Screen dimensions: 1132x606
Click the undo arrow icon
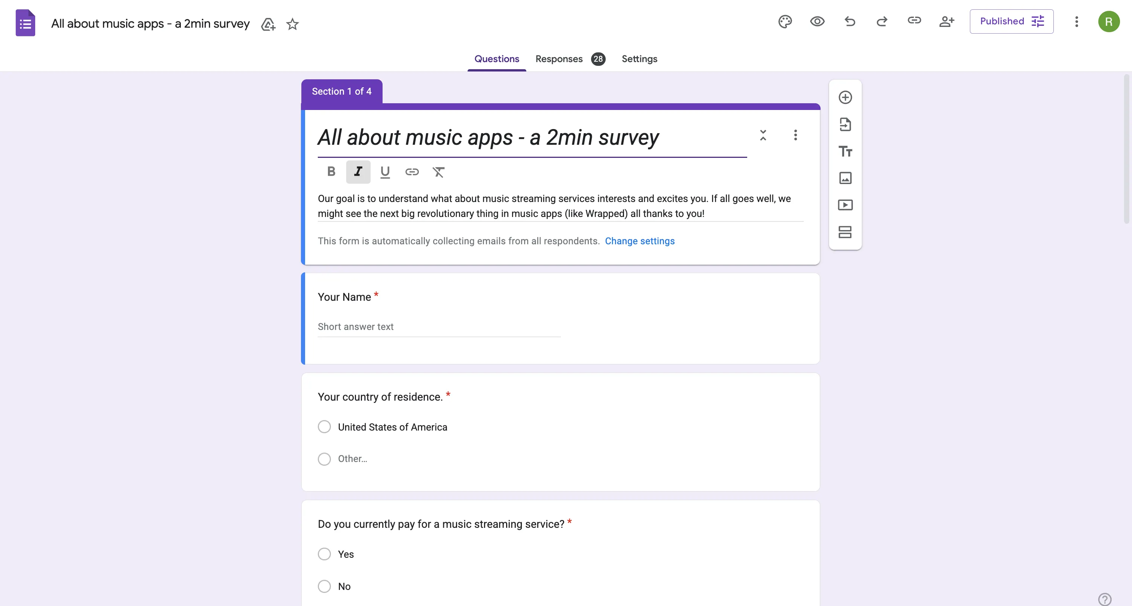(849, 22)
